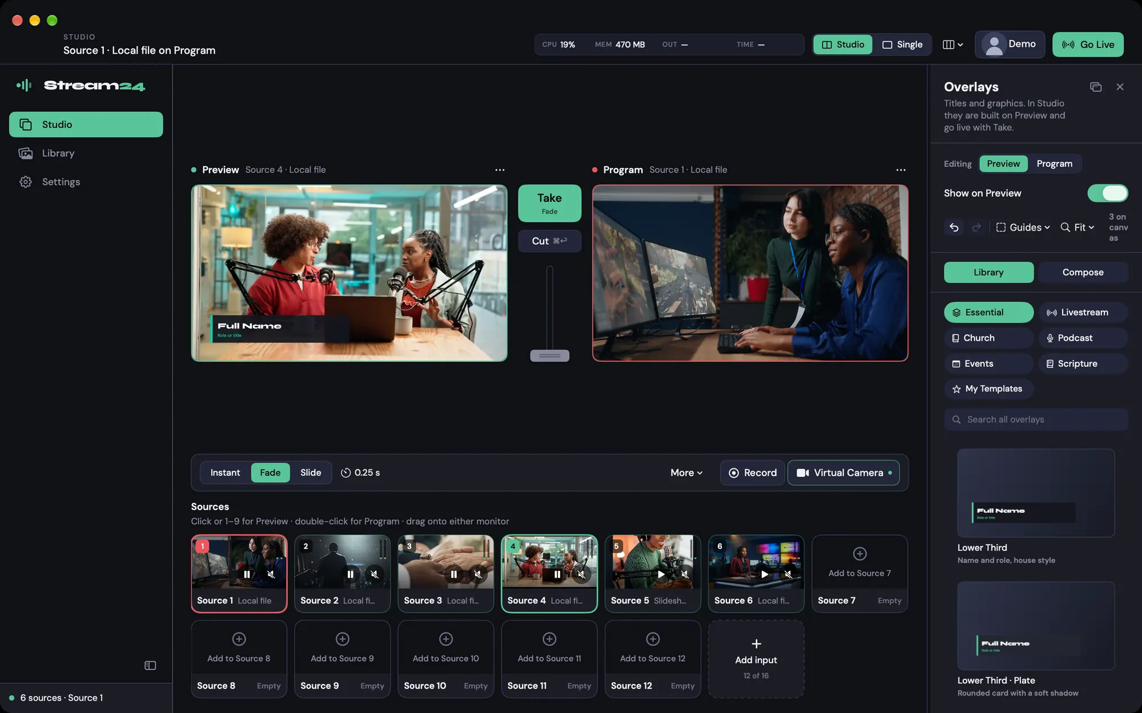Open Program monitor three-dot menu
1142x713 pixels.
pyautogui.click(x=900, y=170)
